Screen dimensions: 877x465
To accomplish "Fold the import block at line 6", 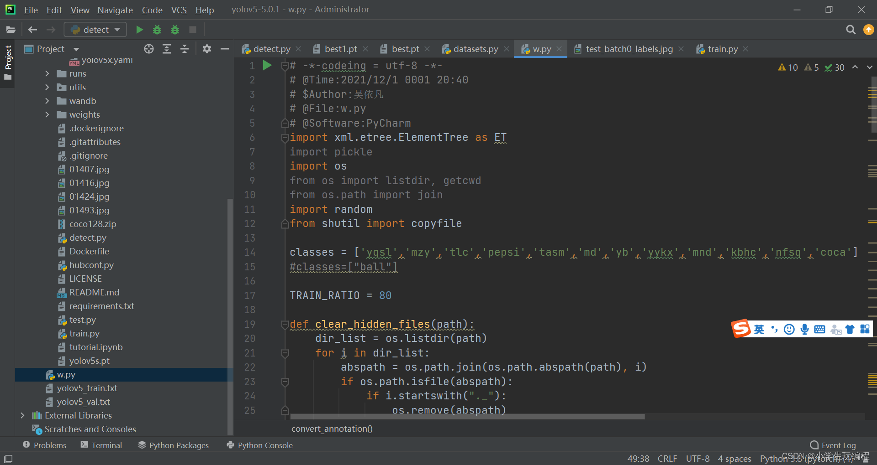I will 285,138.
